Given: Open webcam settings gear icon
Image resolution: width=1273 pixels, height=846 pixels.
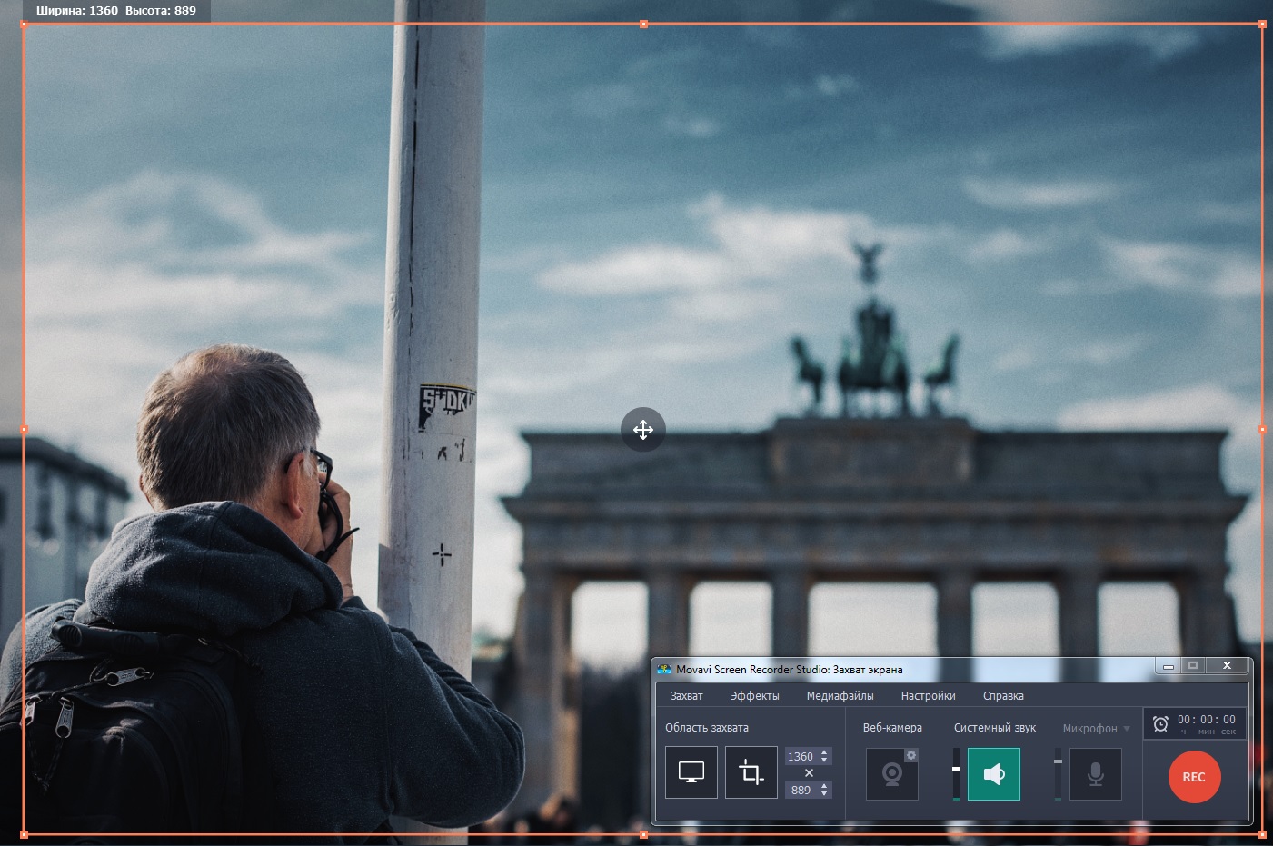Looking at the screenshot, I should tap(910, 756).
